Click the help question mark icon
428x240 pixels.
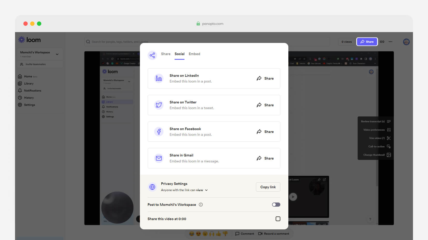click(370, 219)
